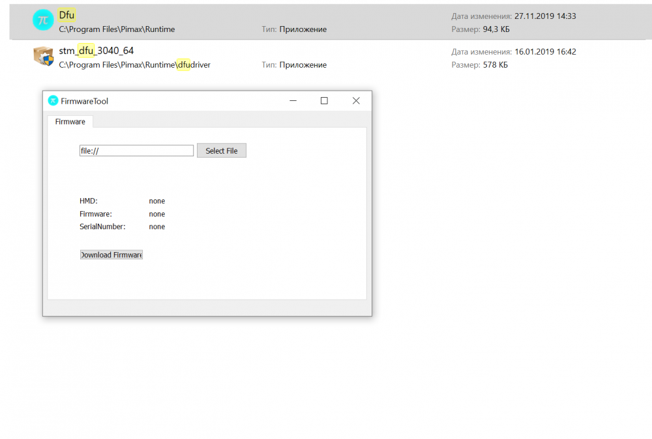Click the 16.01.2019 16:42 modified date
Screen dimensions: 652x439
tap(545, 52)
